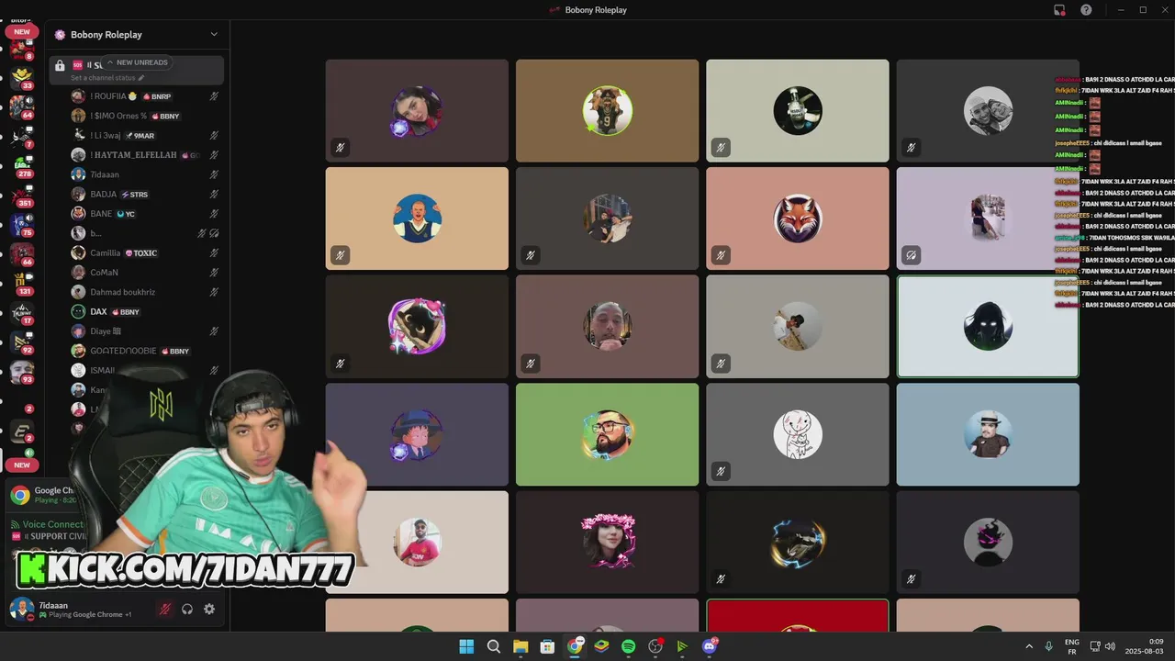Click NEW mentions pill atop server list
This screenshot has height=661, width=1175.
22,32
